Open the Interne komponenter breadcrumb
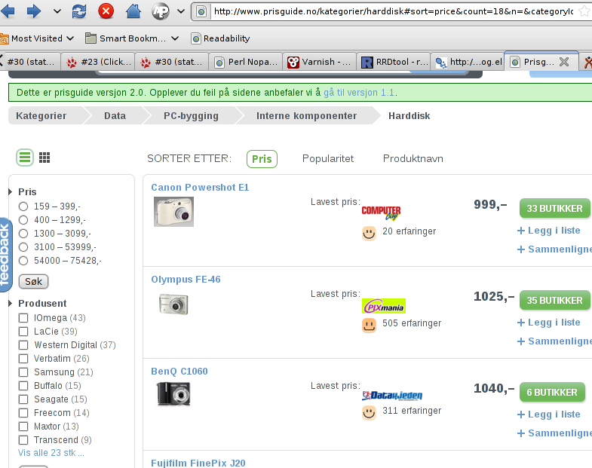592x468 pixels. click(x=307, y=116)
